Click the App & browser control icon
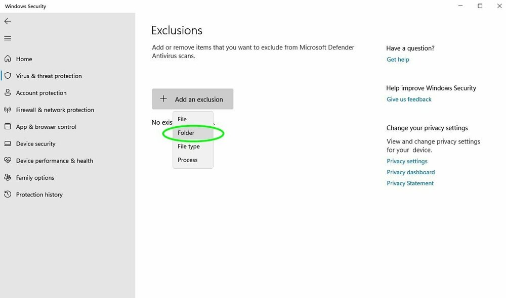 (x=8, y=127)
